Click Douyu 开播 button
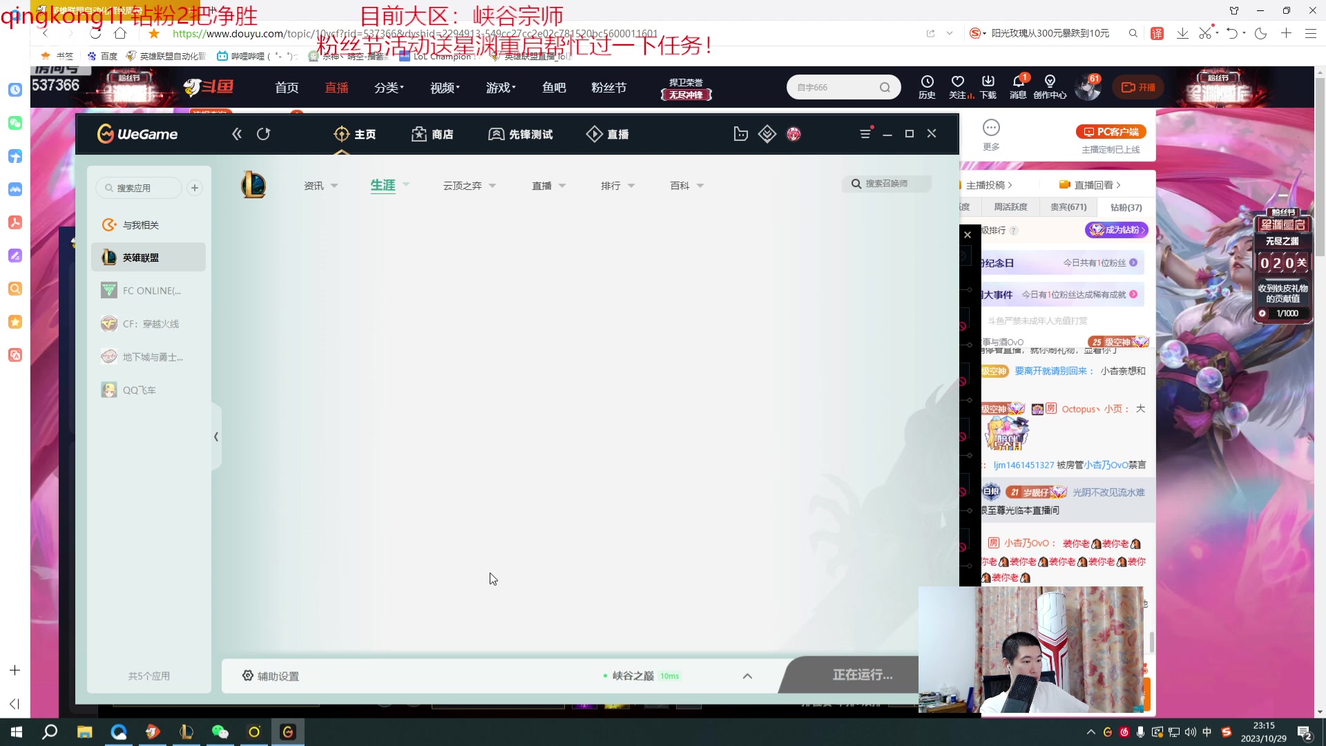 click(1138, 87)
